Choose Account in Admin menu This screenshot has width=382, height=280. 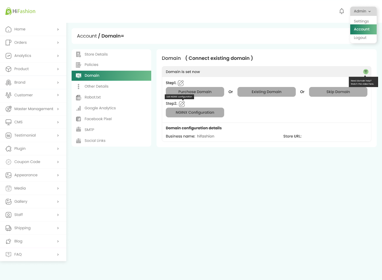click(x=363, y=29)
